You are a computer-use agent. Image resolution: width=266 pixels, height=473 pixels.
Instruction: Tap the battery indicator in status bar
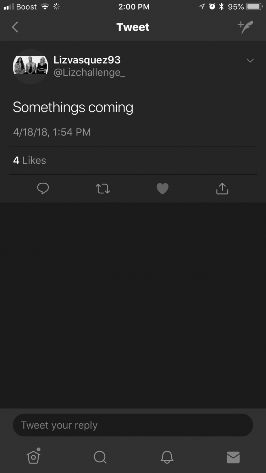point(254,7)
